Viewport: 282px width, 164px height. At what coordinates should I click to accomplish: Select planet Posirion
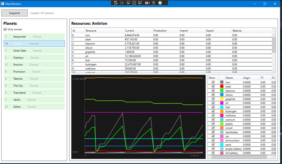[34, 64]
